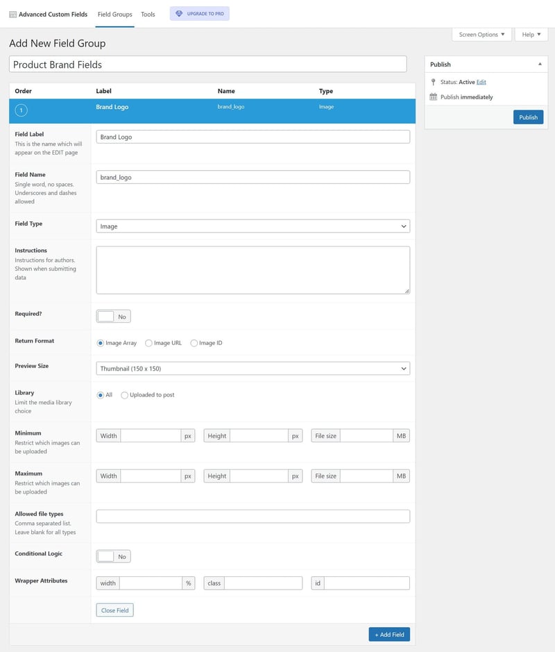The width and height of the screenshot is (555, 652).
Task: Click in the Allowed file types input
Action: coord(253,517)
